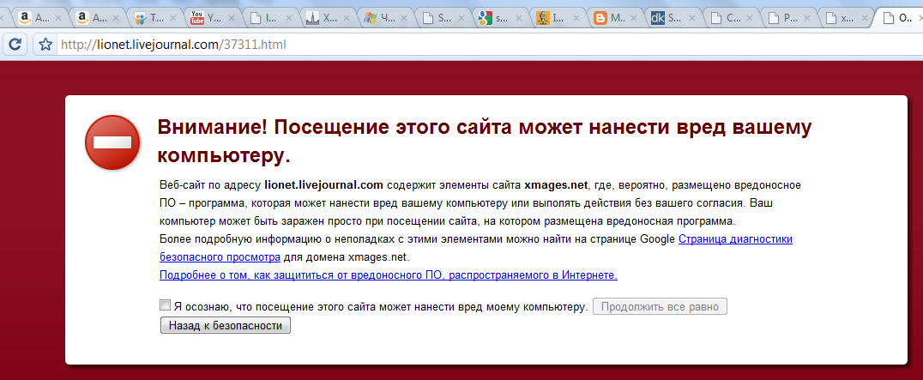923x380 pixels.
Task: Click the label text "Я осознаю, что посещение этого сайта"
Action: pyautogui.click(x=380, y=306)
